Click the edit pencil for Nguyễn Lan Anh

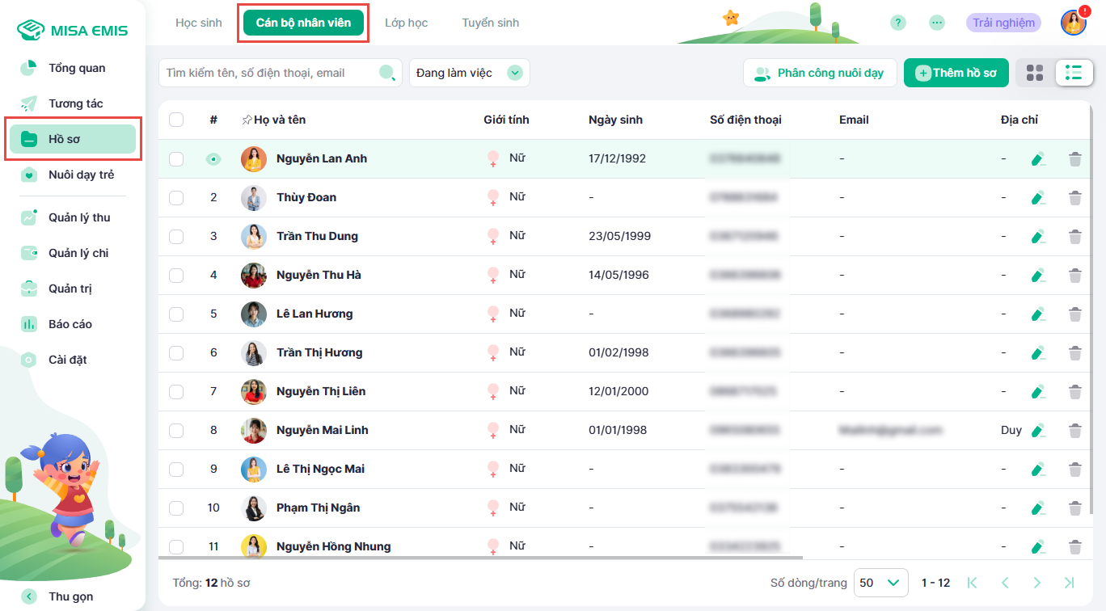1038,159
